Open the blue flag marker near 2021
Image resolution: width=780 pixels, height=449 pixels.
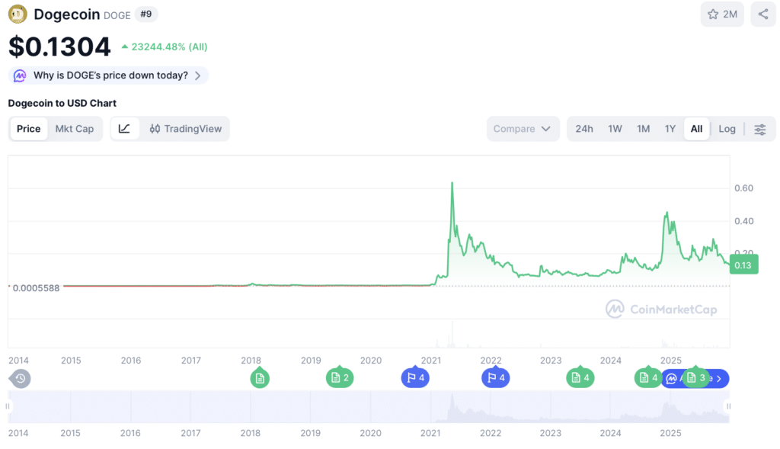point(415,378)
